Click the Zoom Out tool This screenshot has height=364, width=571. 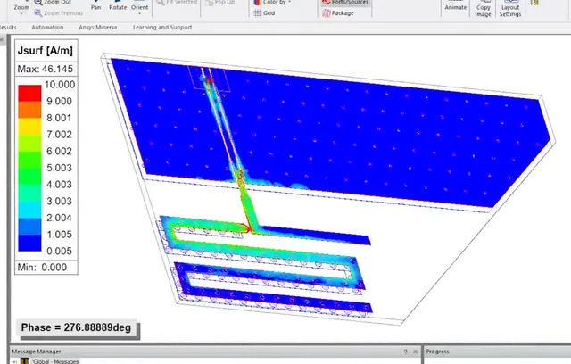53,2
